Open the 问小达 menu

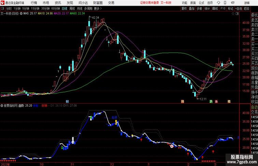83,3
